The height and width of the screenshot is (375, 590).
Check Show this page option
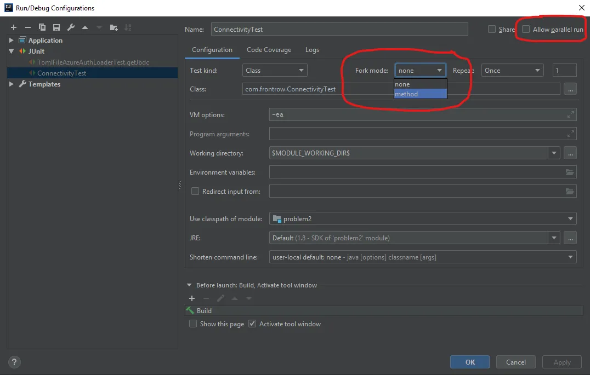[193, 324]
